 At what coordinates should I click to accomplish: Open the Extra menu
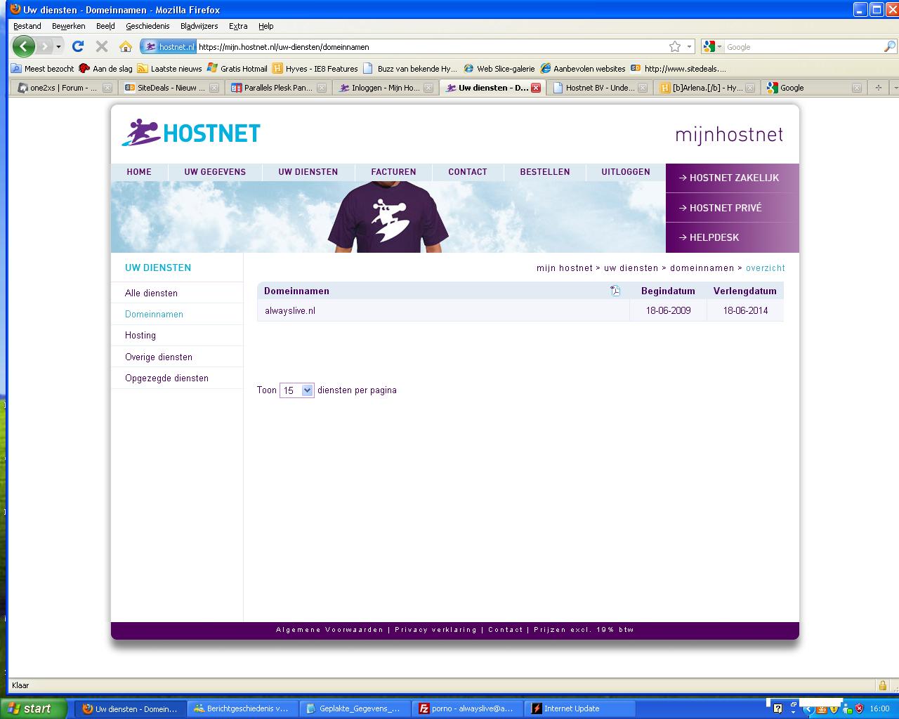tap(238, 26)
